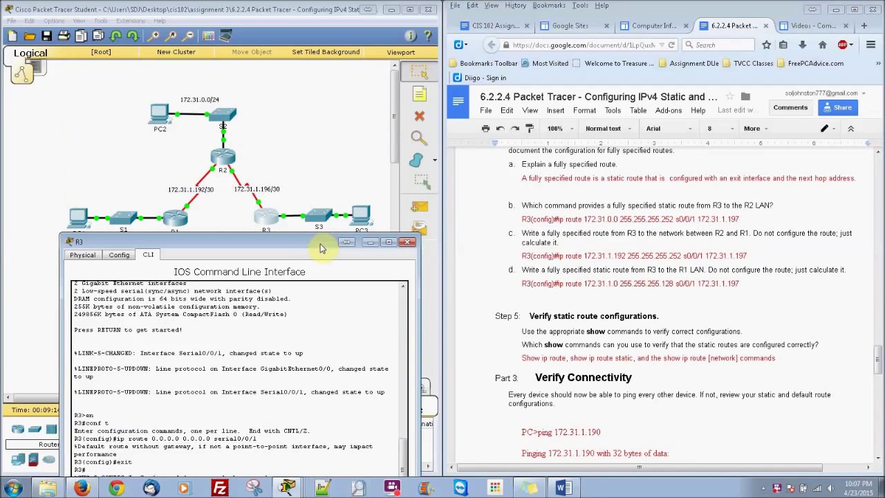Viewport: 885px width, 498px height.
Task: Choose the Inspect magnifier tool
Action: pos(419,138)
